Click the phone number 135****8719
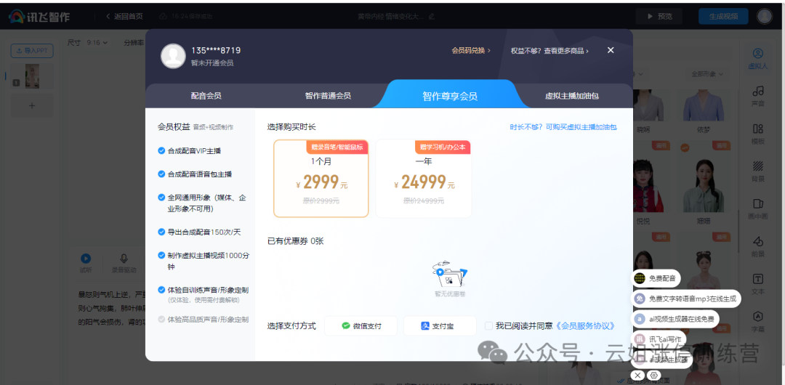 pyautogui.click(x=216, y=50)
